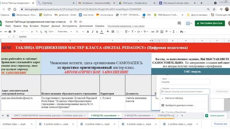Open the Справка menu

coord(100,26)
